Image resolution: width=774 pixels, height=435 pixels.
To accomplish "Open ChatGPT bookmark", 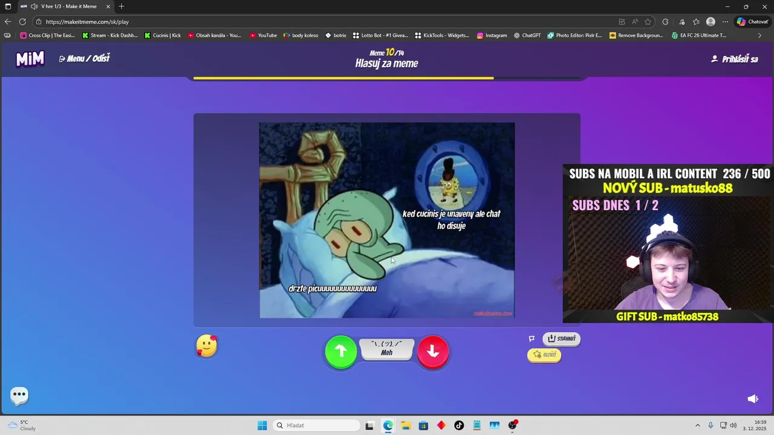I will click(x=527, y=36).
